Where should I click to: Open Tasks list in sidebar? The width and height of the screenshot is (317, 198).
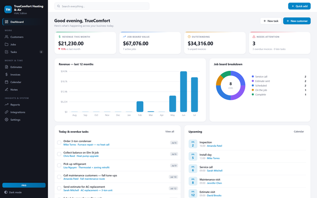coord(24,52)
